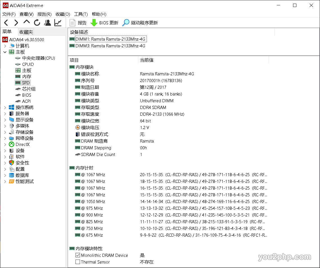Select DIMM3: Ramsta Ramsta-2133Mhz-4G device

point(110,46)
